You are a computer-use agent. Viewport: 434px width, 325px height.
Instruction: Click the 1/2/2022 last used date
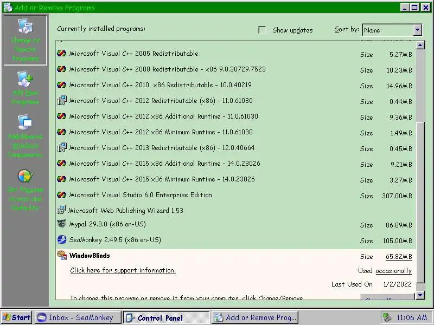pyautogui.click(x=398, y=284)
